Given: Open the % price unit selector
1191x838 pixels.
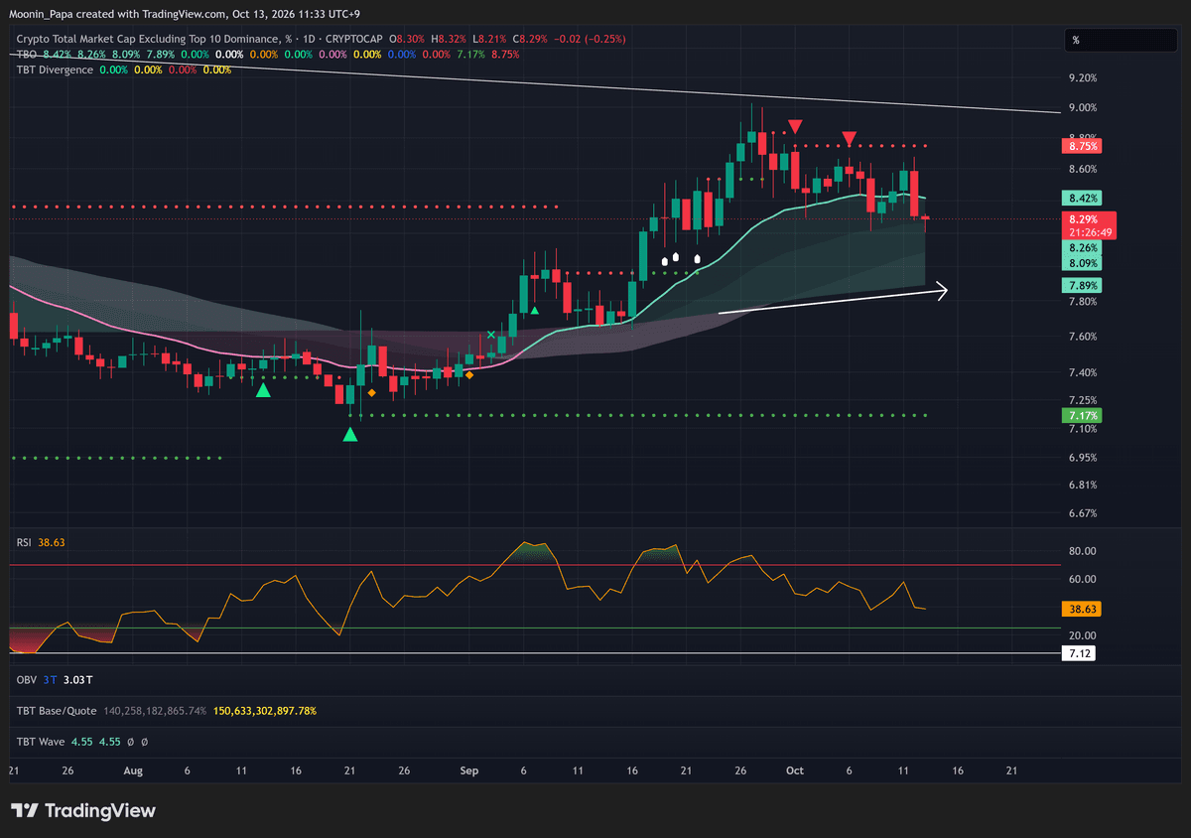Looking at the screenshot, I should pos(1119,40).
